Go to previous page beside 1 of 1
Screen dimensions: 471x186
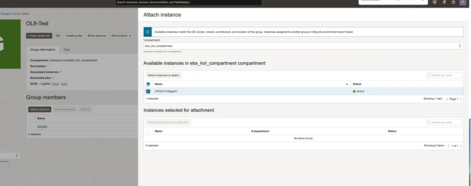[x=449, y=146]
